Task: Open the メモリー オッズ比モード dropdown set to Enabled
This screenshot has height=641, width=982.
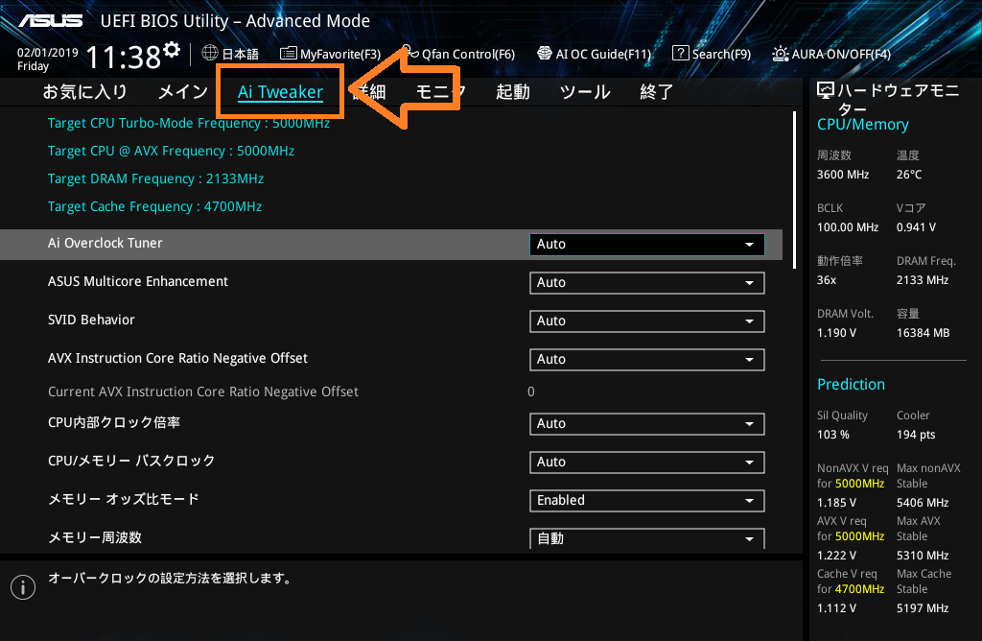Action: pyautogui.click(x=647, y=501)
